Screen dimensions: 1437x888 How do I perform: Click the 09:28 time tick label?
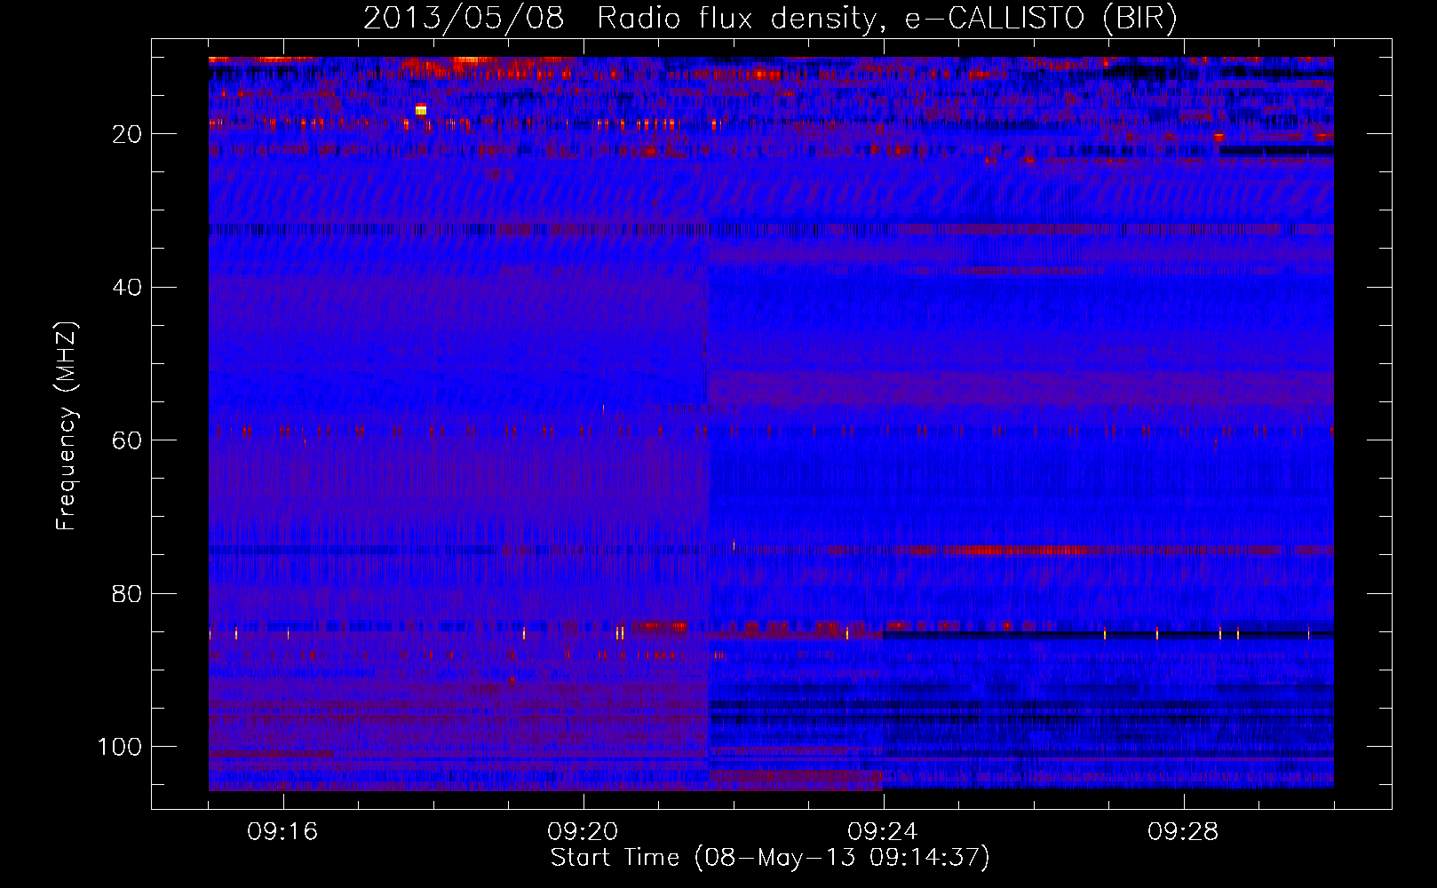click(1183, 832)
